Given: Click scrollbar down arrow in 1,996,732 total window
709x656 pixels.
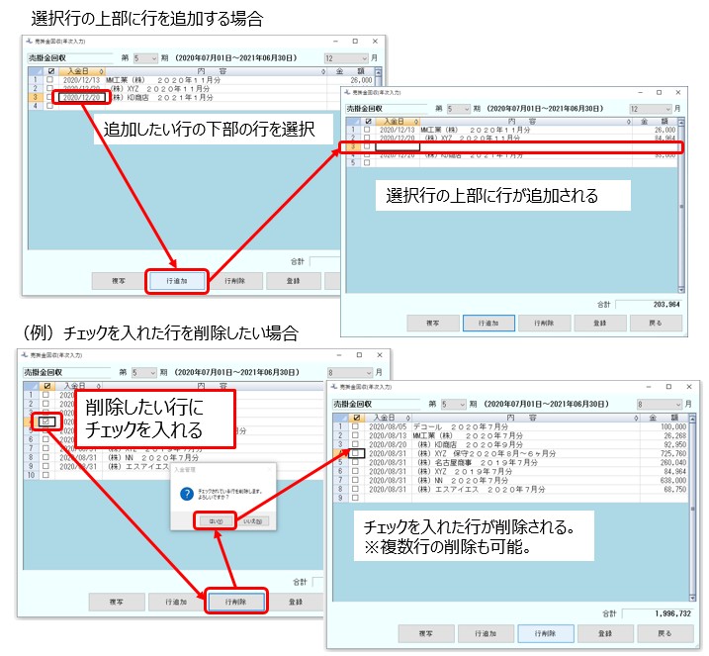Looking at the screenshot, I should (692, 598).
